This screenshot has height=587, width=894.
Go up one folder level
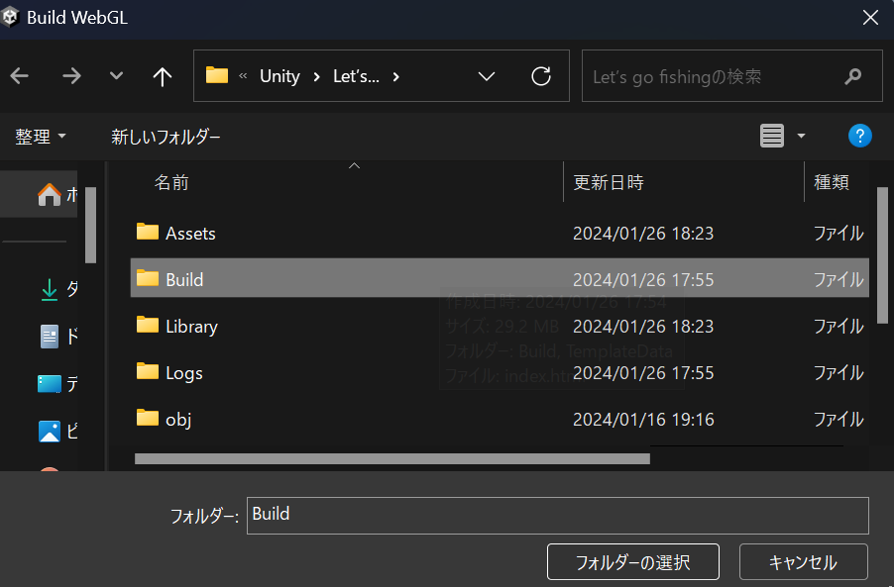point(163,76)
